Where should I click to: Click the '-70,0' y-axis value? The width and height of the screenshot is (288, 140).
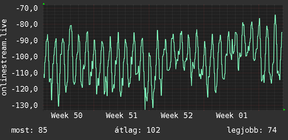27,8
